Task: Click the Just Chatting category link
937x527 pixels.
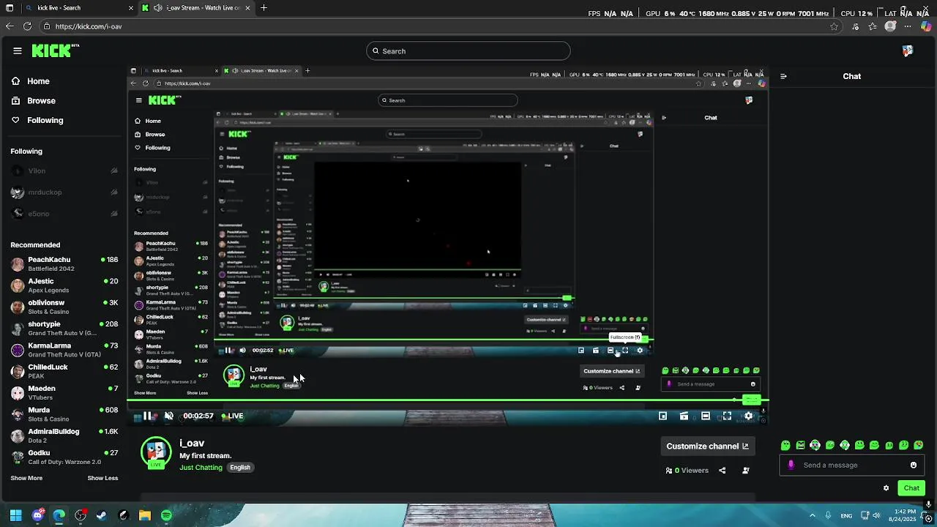Action: pyautogui.click(x=201, y=468)
